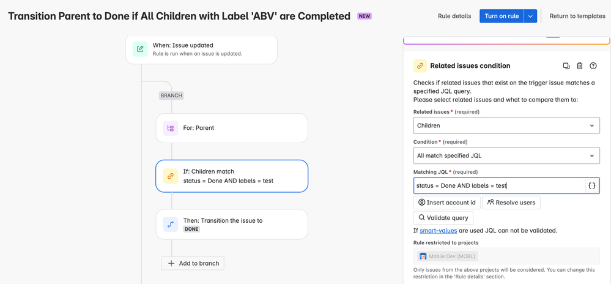Viewport: 611px width, 284px height.
Task: Open the Condition 'All match specified JQL' dropdown
Action: (506, 155)
